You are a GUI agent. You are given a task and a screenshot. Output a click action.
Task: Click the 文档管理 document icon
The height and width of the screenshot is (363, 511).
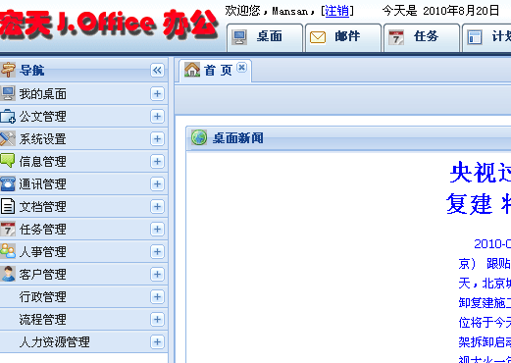point(8,206)
